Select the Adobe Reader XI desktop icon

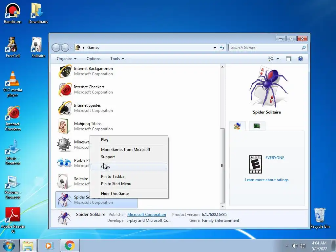(13, 220)
